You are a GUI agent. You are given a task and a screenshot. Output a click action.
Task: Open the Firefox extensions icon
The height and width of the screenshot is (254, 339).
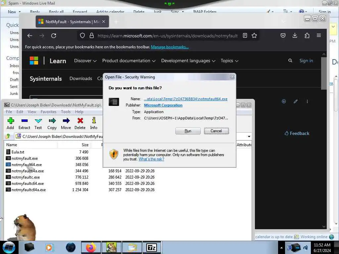pos(307,35)
